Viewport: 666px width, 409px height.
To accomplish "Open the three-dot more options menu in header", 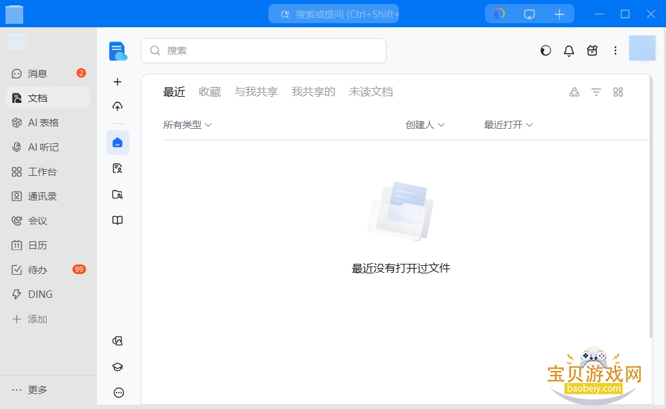I will [x=615, y=51].
